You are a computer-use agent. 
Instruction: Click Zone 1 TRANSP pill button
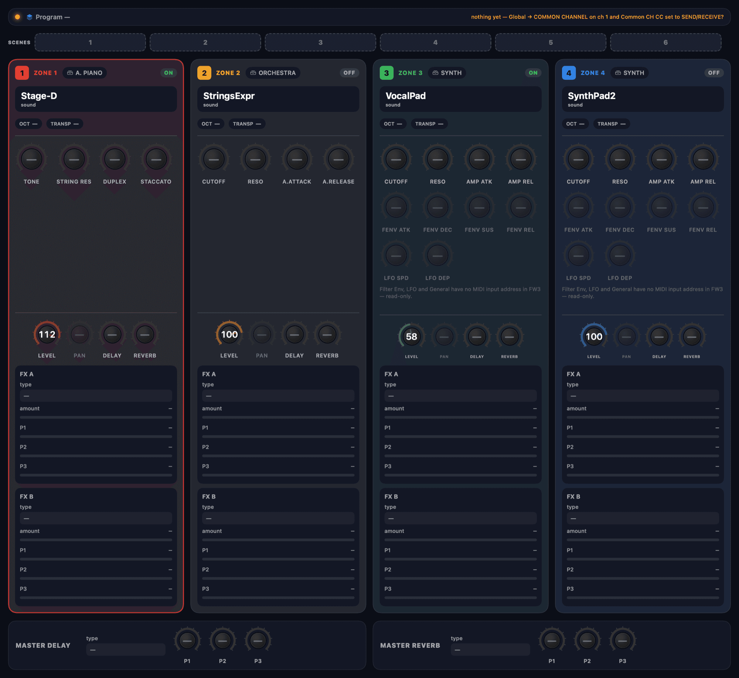pyautogui.click(x=65, y=124)
